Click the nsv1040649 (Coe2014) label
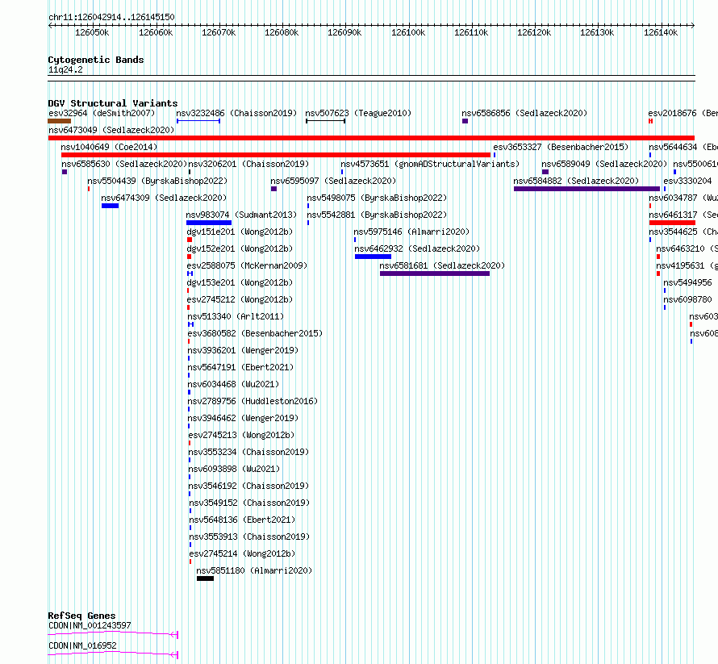Viewport: 718px width, 664px height. coord(109,147)
